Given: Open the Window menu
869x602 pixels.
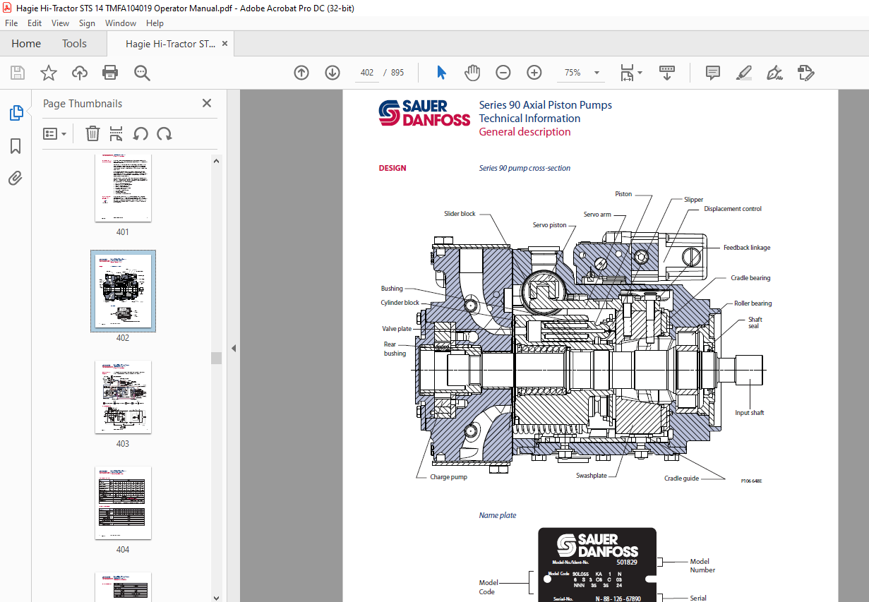Looking at the screenshot, I should click(121, 23).
